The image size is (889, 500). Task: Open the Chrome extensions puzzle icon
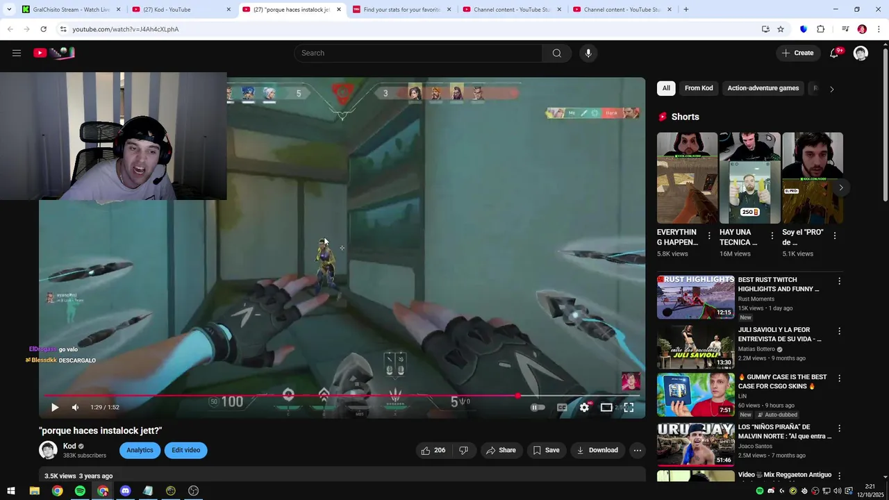[x=821, y=29]
